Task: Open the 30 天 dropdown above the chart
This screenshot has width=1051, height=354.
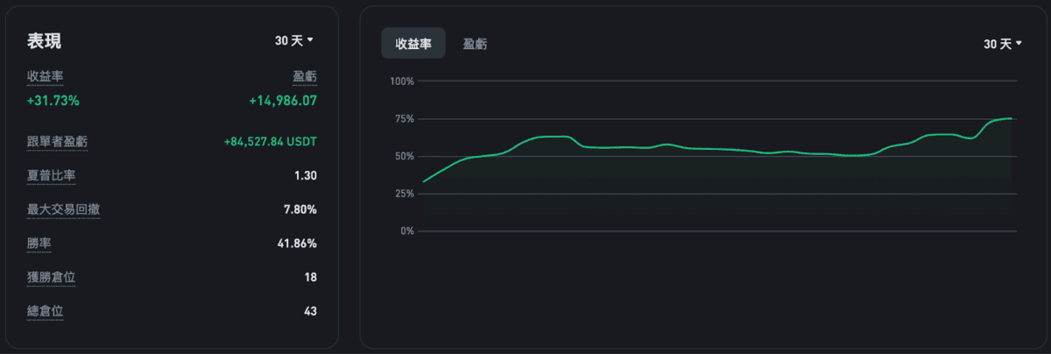Action: [1003, 44]
